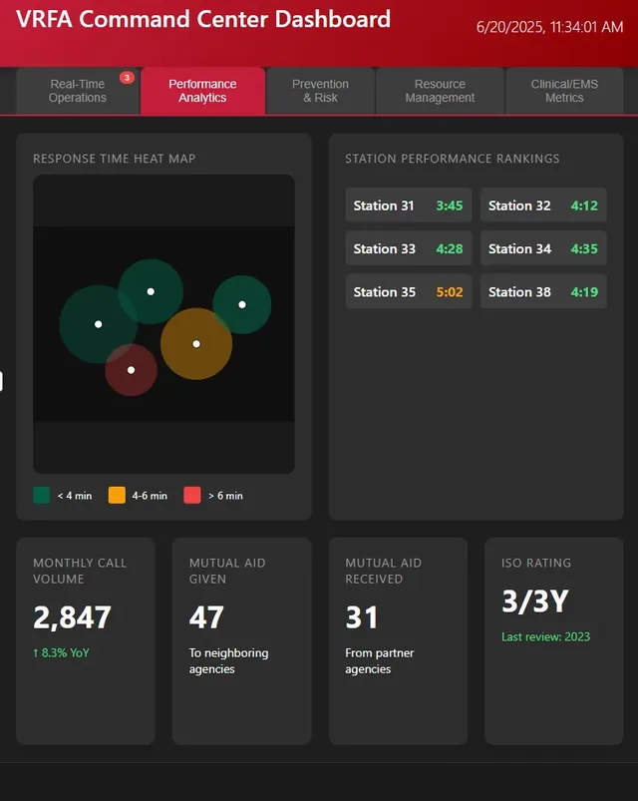Click 'From partner agencies' caption
638x801 pixels.
(x=379, y=661)
